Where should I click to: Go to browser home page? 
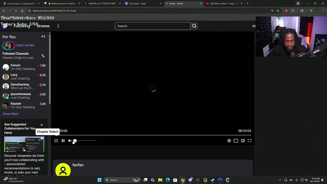click(x=22, y=11)
